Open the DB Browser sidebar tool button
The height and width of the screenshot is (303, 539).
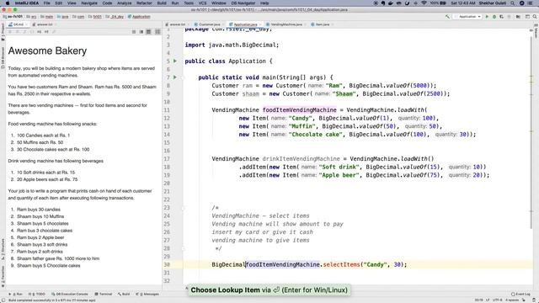point(3,57)
